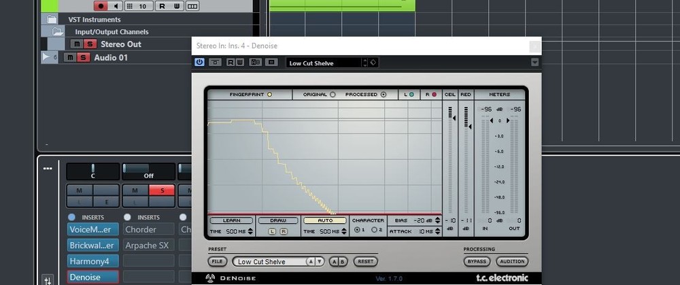
Task: Open the Brickwal...er insert slot
Action: (x=92, y=245)
